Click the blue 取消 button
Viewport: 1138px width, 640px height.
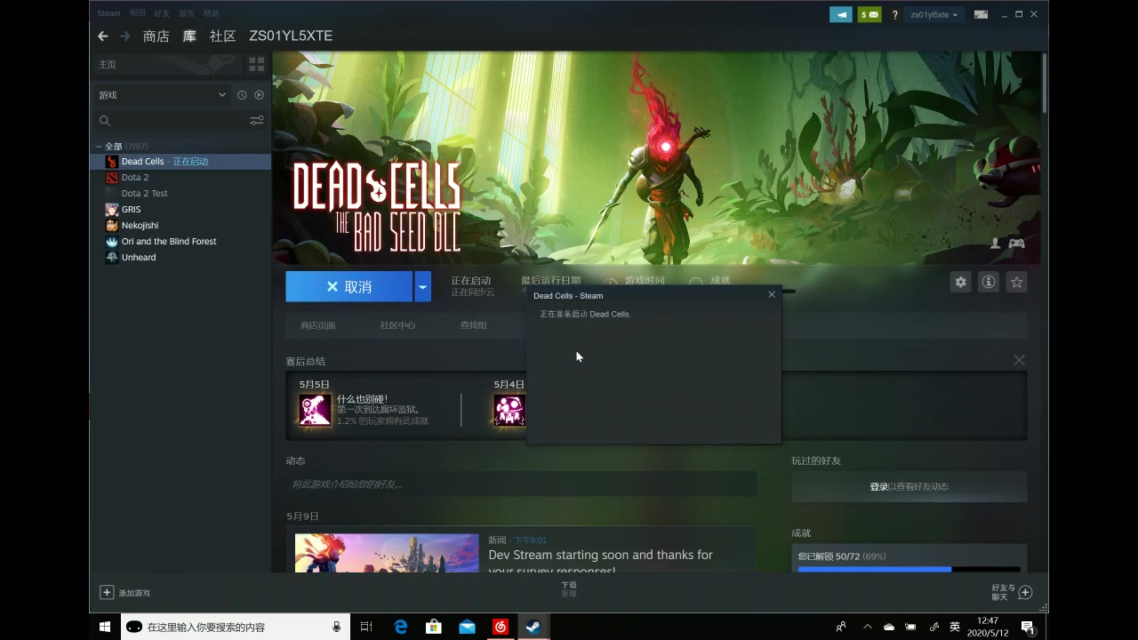(349, 287)
